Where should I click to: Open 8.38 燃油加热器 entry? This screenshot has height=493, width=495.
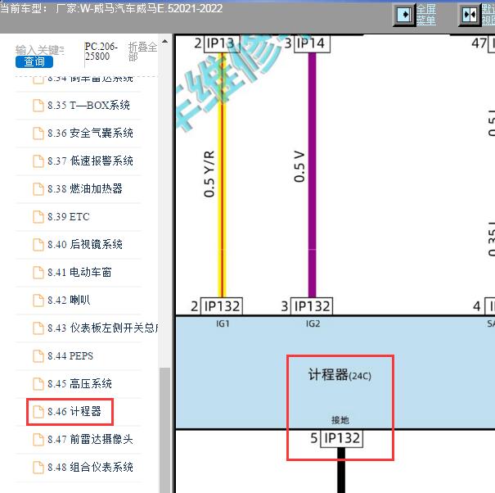(x=85, y=188)
